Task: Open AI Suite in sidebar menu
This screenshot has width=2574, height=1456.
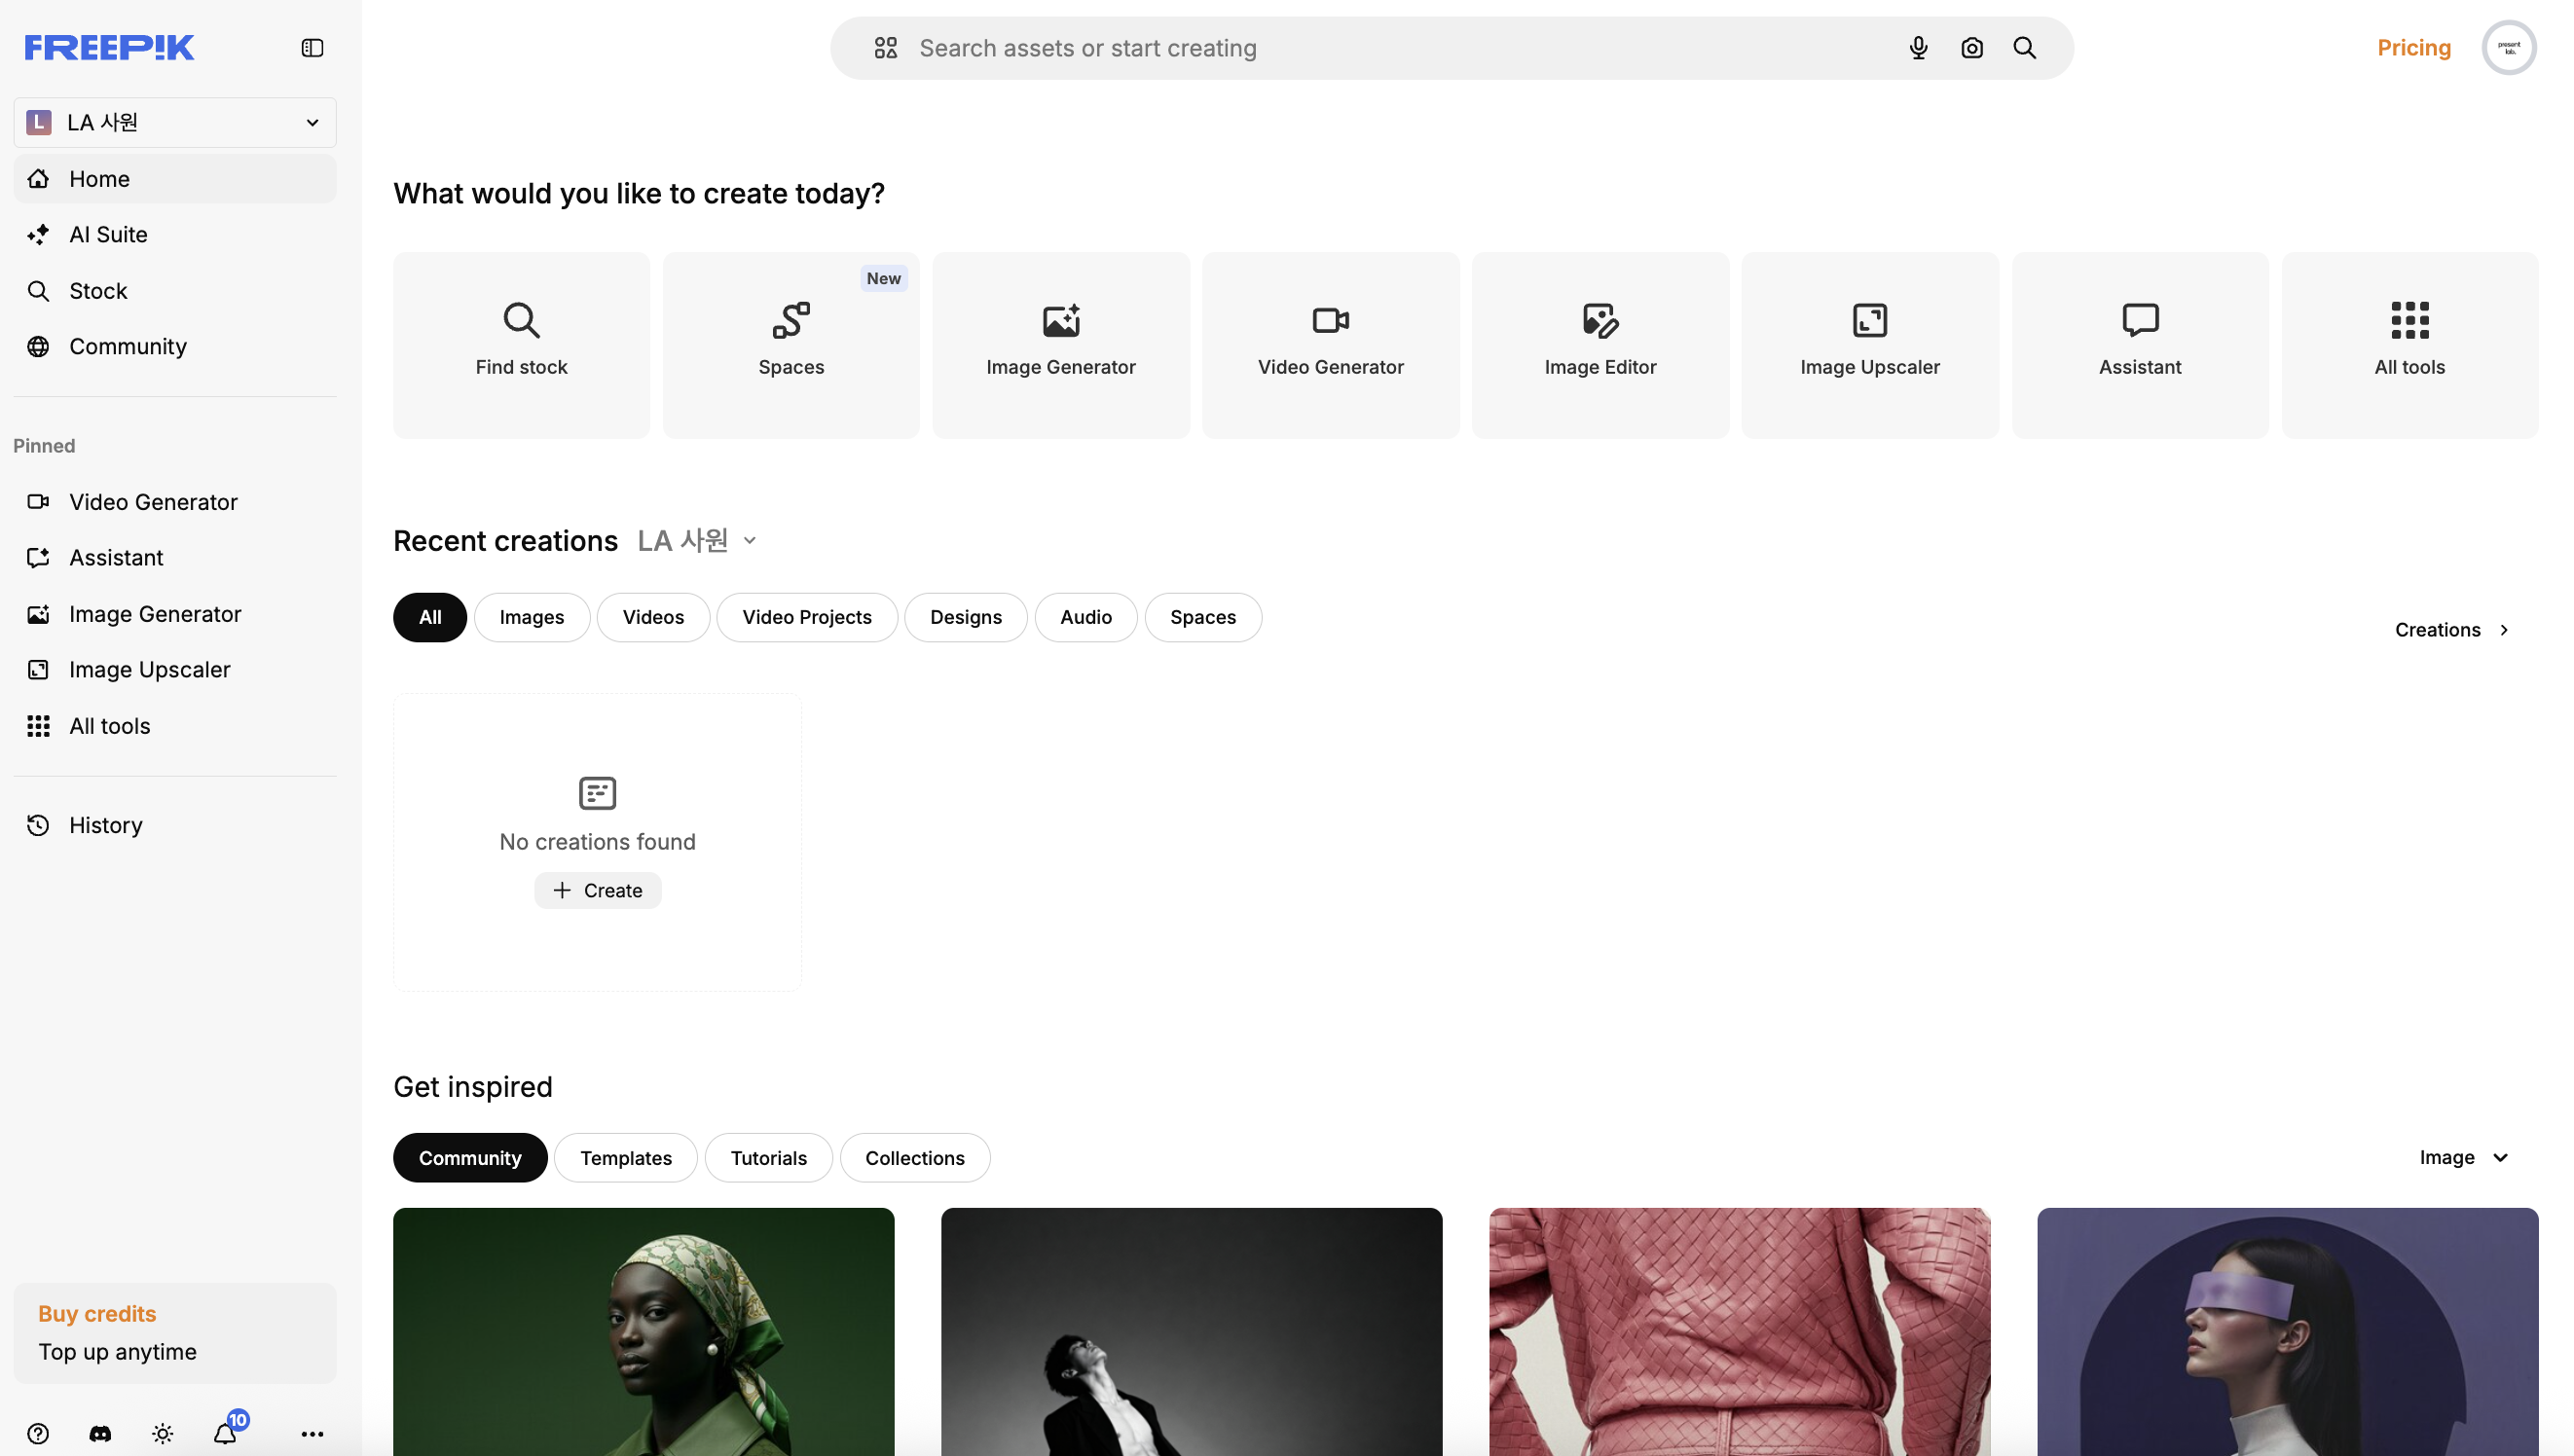Action: pos(108,234)
